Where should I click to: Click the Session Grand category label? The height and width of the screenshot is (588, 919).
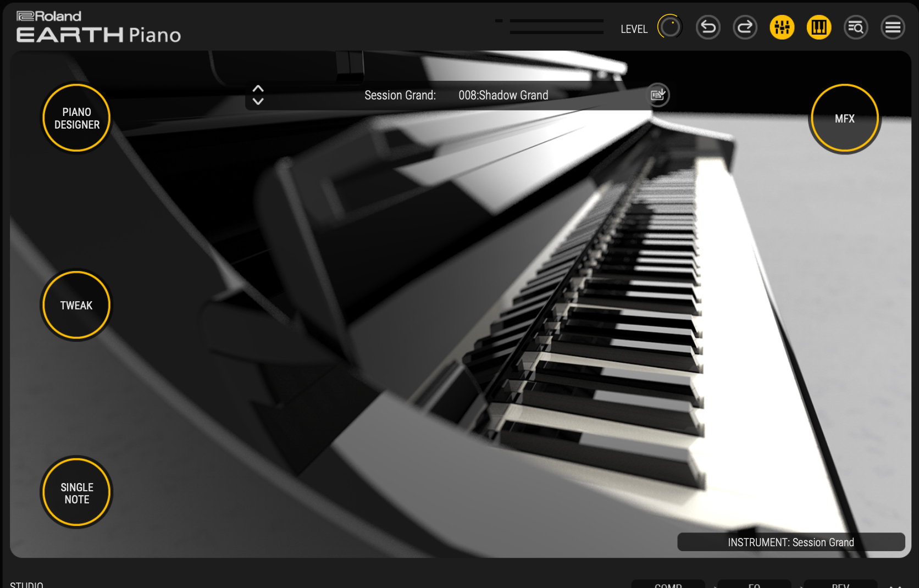pyautogui.click(x=400, y=95)
